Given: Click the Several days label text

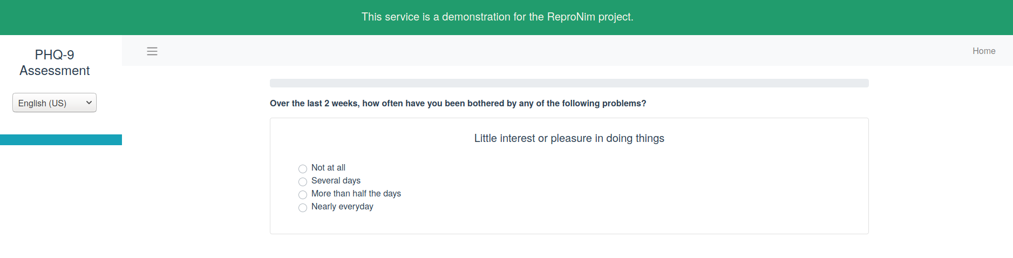Looking at the screenshot, I should pos(336,181).
